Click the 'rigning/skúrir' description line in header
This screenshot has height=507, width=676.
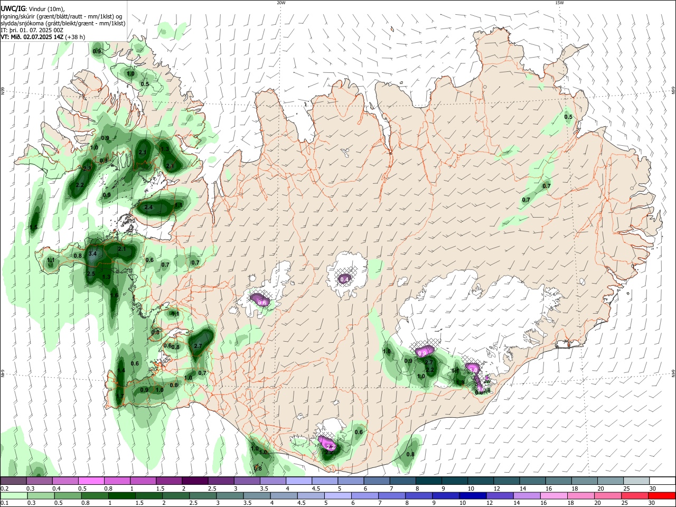click(61, 16)
